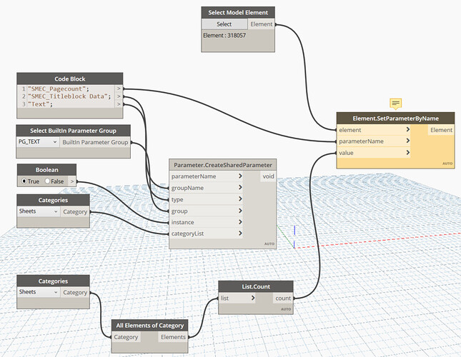The image size is (461, 357).
Task: Open the PG_TEXT parameter group dropdown
Action: tap(38, 142)
